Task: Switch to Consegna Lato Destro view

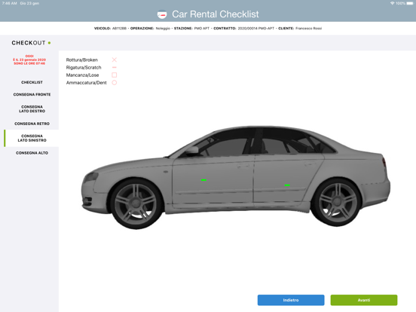Action: click(x=32, y=109)
